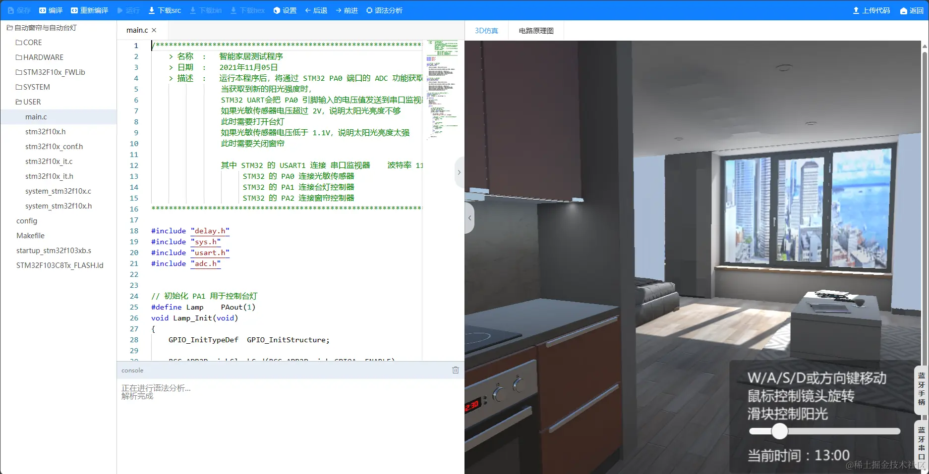Open 蓝牙串口 bluetooth serial side tab
Viewport: 929px width, 474px height.
pyautogui.click(x=921, y=443)
